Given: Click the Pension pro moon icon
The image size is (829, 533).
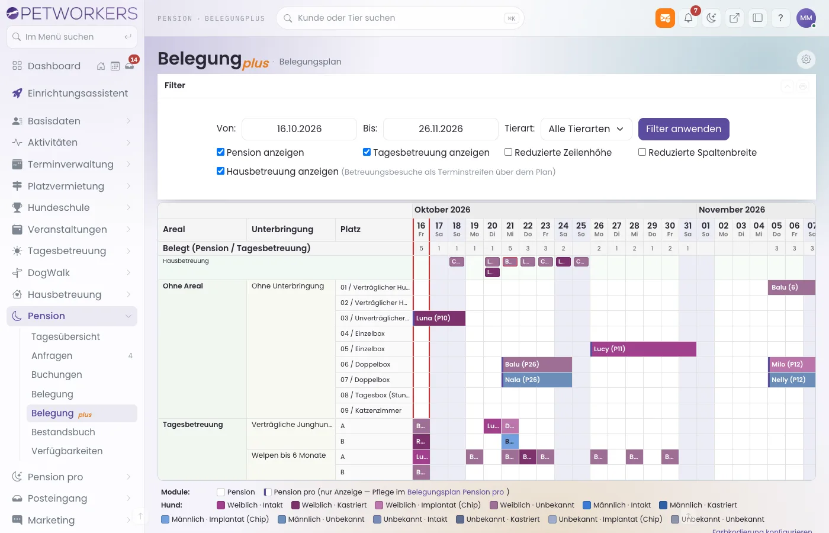Looking at the screenshot, I should (17, 477).
